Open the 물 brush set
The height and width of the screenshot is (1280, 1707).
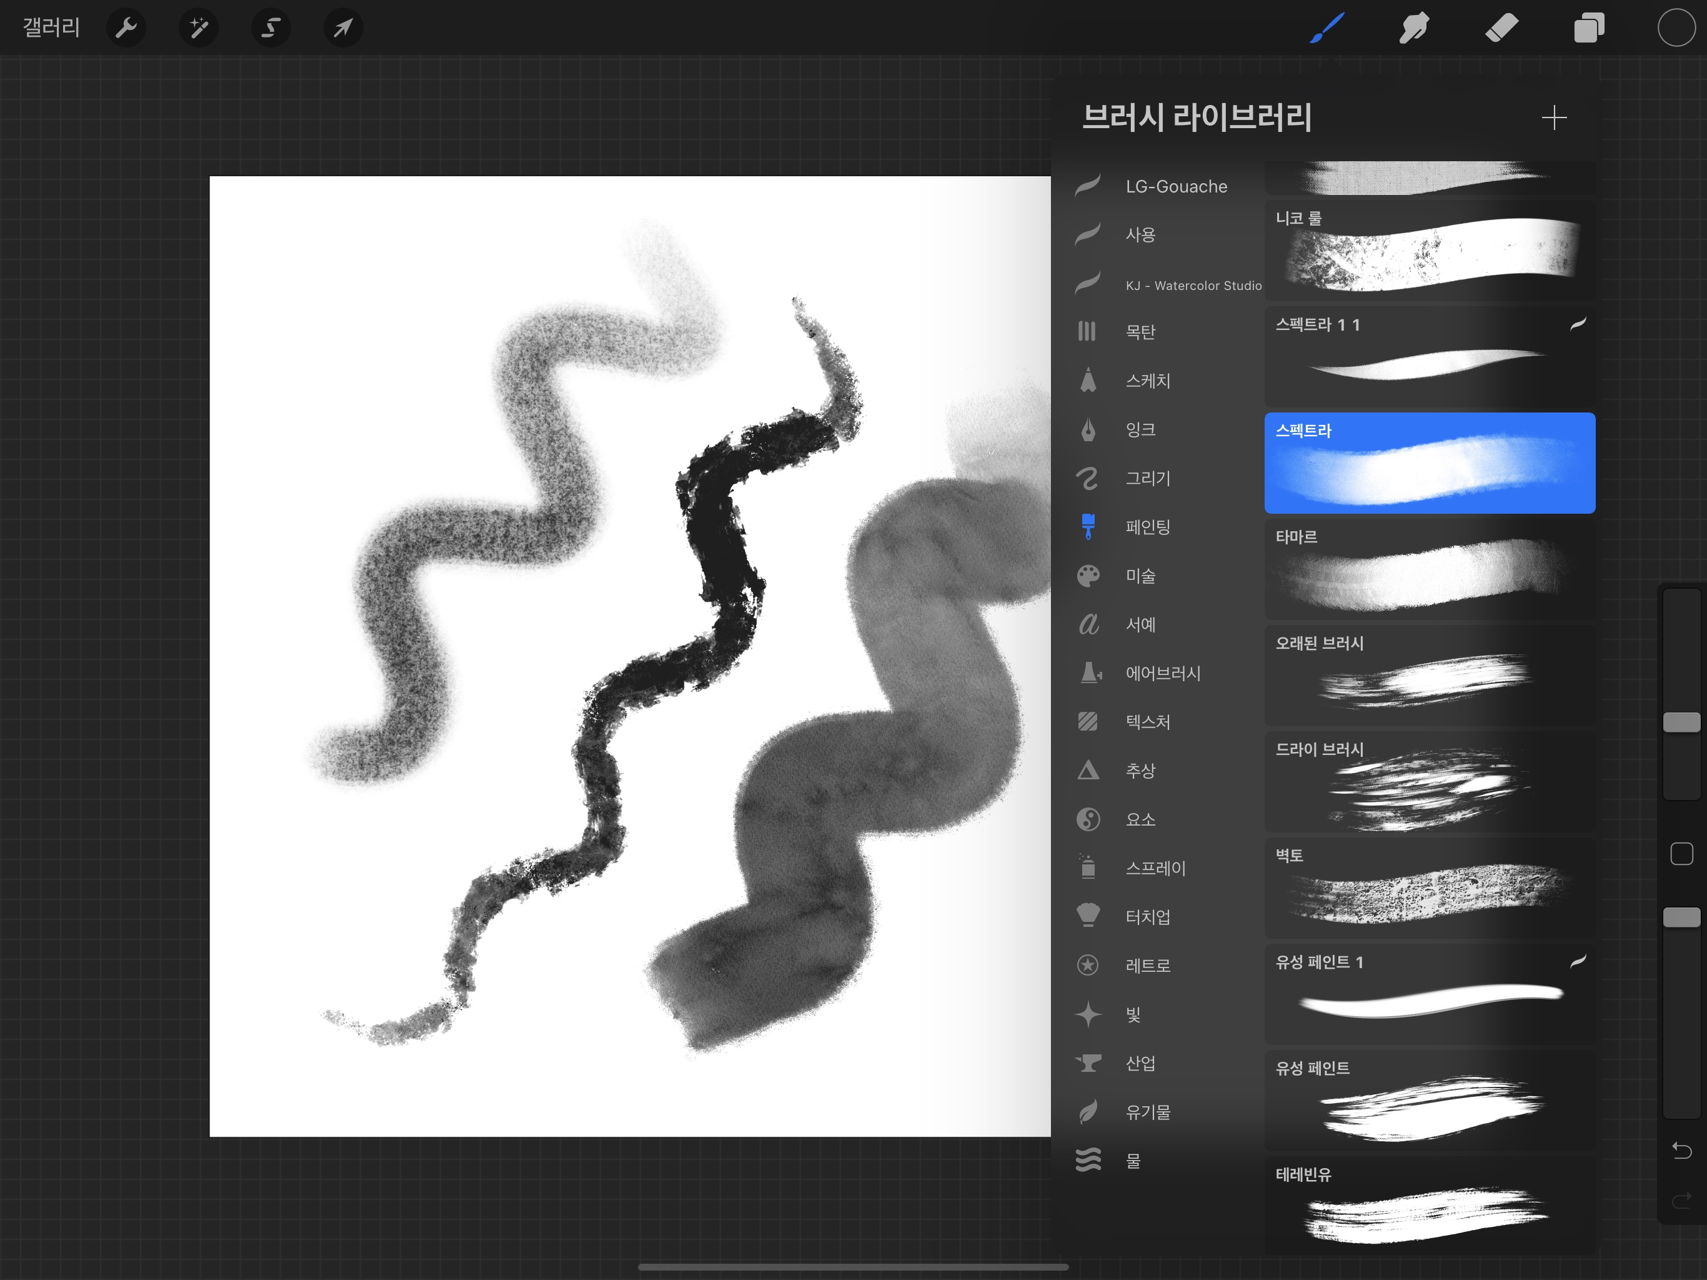(x=1158, y=1161)
